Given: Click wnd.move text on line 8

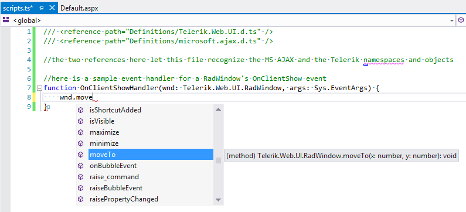Looking at the screenshot, I should coord(76,97).
